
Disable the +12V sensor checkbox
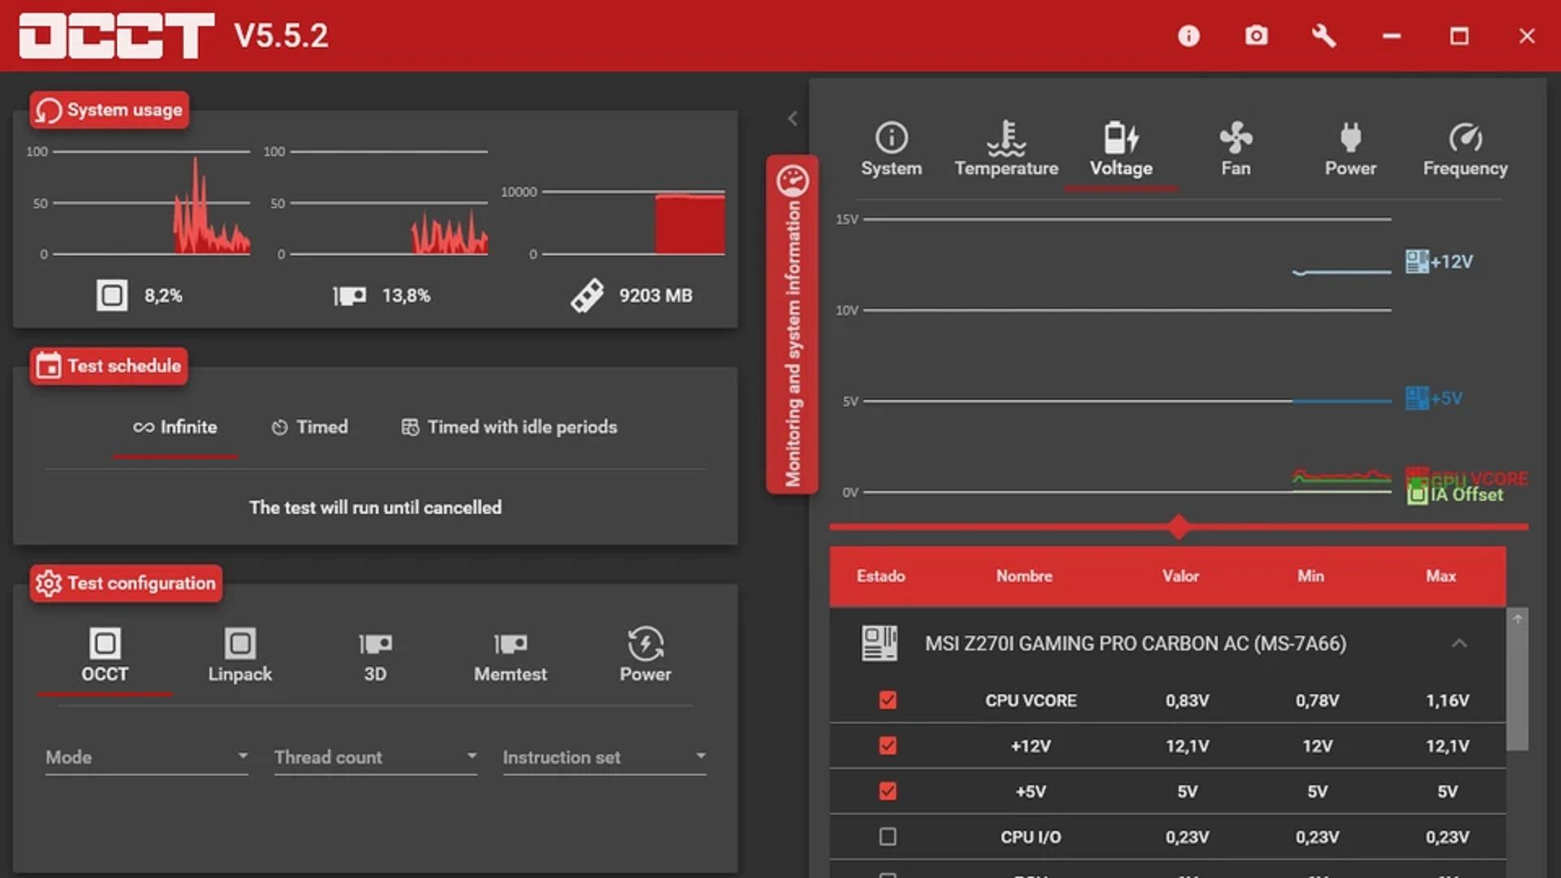click(x=888, y=745)
